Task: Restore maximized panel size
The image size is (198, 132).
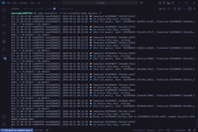Action: [x=190, y=9]
